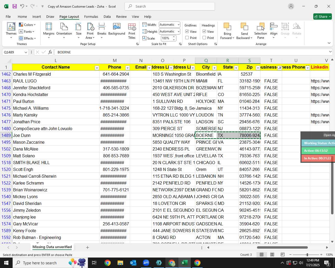Click Bring Forward icon
Screen dimensions: 335x268
tap(227, 27)
